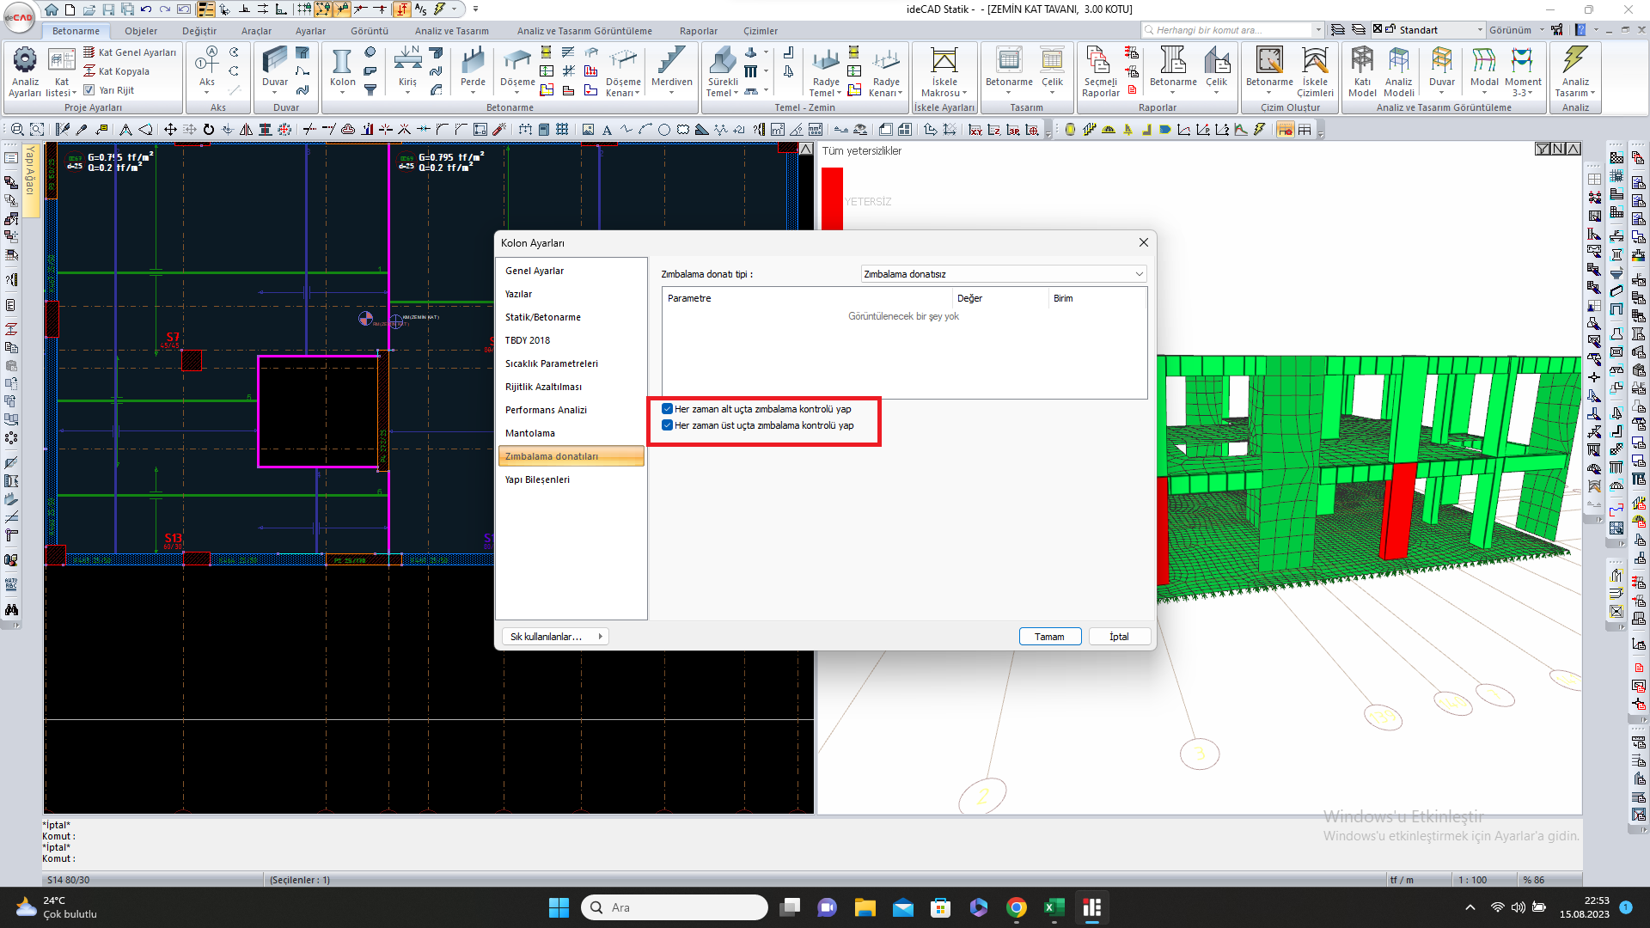Click Radye Temel tool
This screenshot has height=928, width=1650.
click(825, 71)
